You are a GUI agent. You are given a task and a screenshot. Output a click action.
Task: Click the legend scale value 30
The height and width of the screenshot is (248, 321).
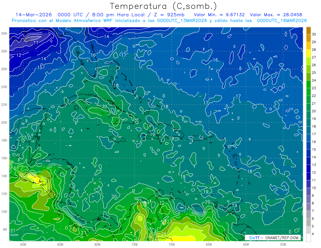(x=314, y=35)
